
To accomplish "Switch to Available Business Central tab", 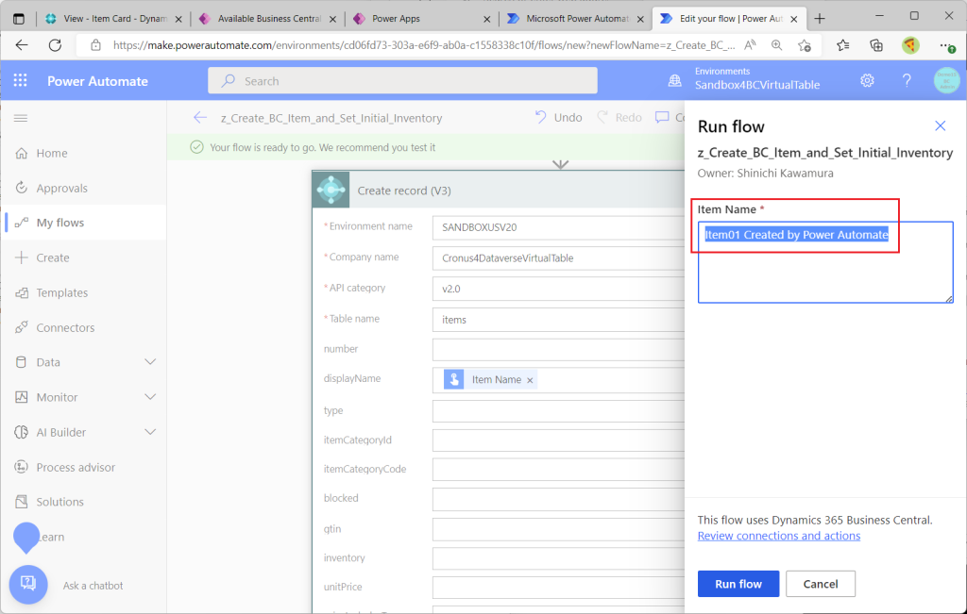I will [x=266, y=19].
